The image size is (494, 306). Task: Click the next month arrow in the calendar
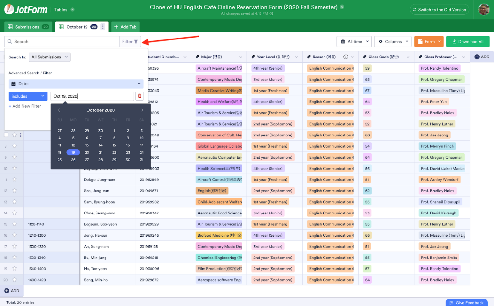pyautogui.click(x=142, y=110)
